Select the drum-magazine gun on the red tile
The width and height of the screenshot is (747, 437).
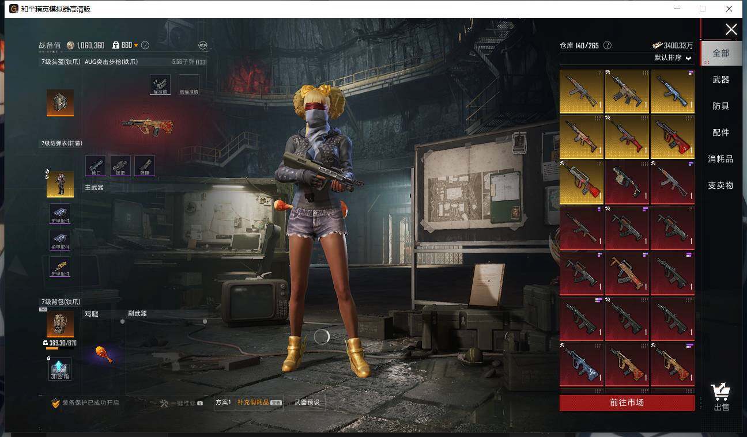(x=627, y=181)
